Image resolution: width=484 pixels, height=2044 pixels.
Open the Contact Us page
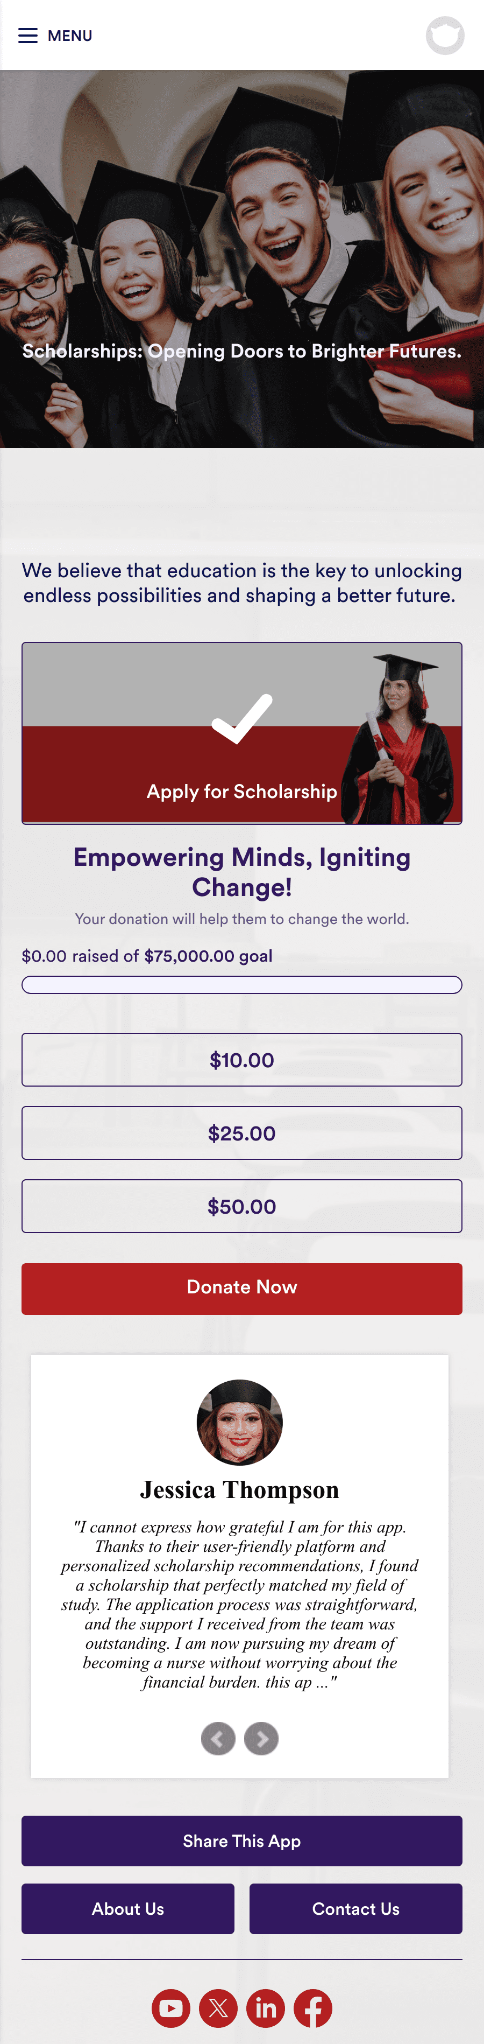(355, 1909)
